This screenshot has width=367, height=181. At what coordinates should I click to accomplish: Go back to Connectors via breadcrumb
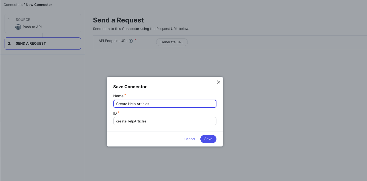[x=13, y=5]
